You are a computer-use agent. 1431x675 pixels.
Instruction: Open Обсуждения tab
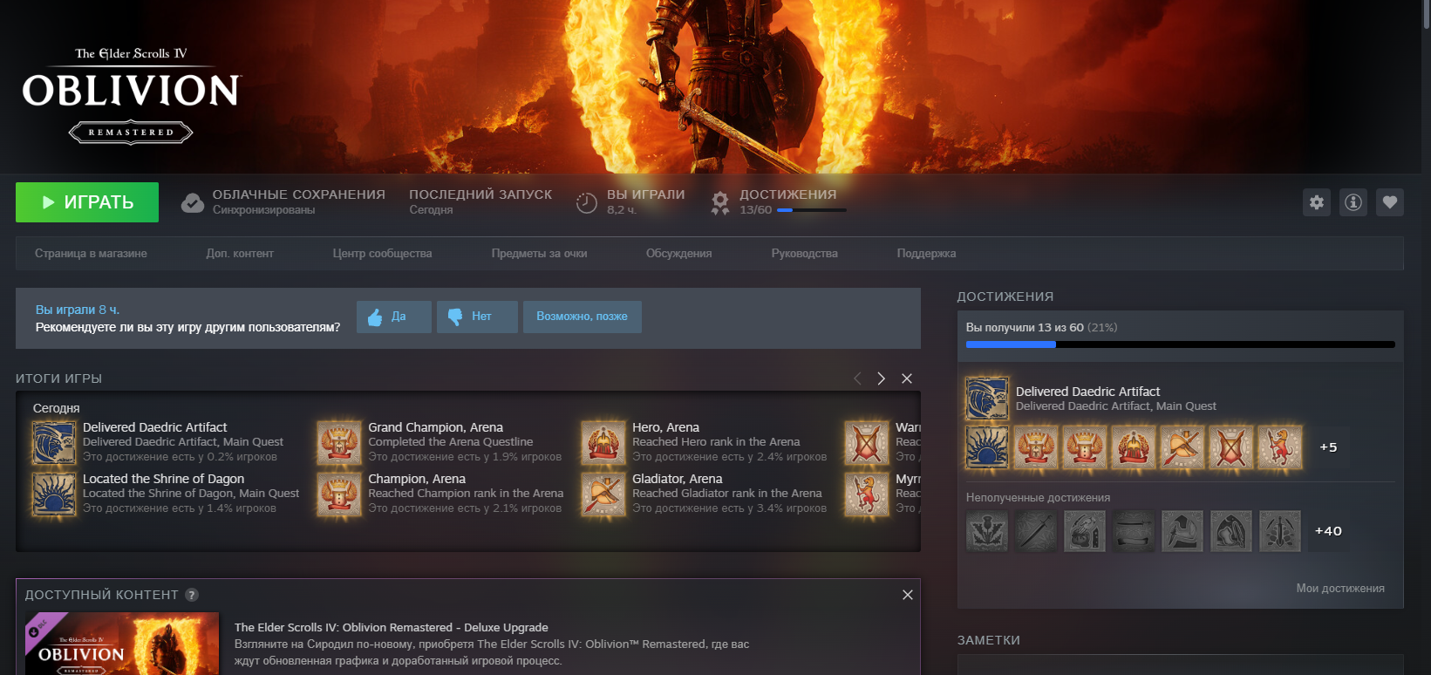click(x=678, y=254)
